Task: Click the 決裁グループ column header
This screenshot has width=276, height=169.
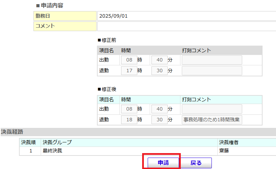Action: pos(57,142)
